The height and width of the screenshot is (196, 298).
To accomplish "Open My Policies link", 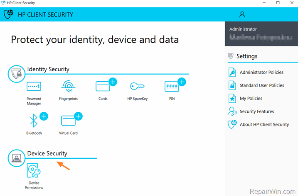I will [251, 98].
